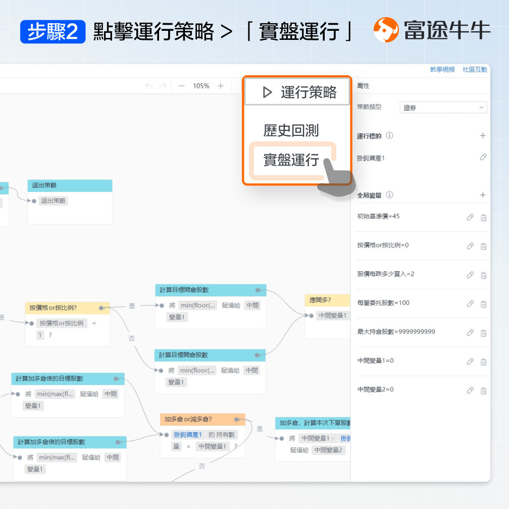Click the info icon next to 運行標的

(389, 135)
